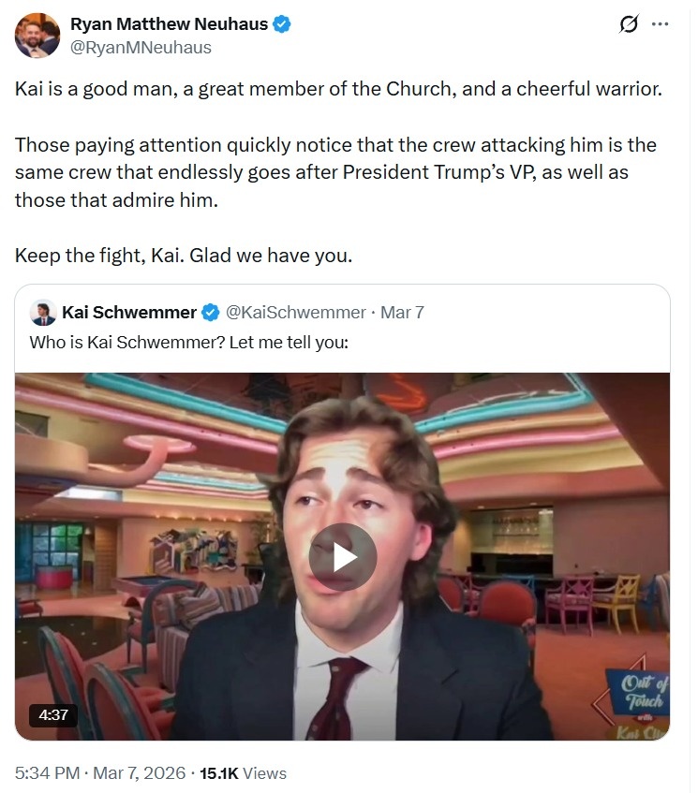This screenshot has width=698, height=793.
Task: Click Kai Schwemmer's small avatar in quoted post
Action: 42,312
